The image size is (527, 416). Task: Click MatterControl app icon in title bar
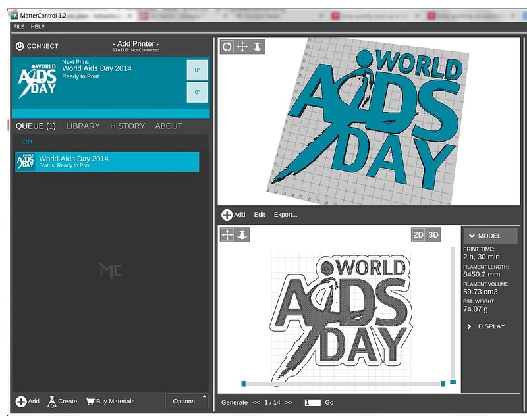tap(14, 15)
